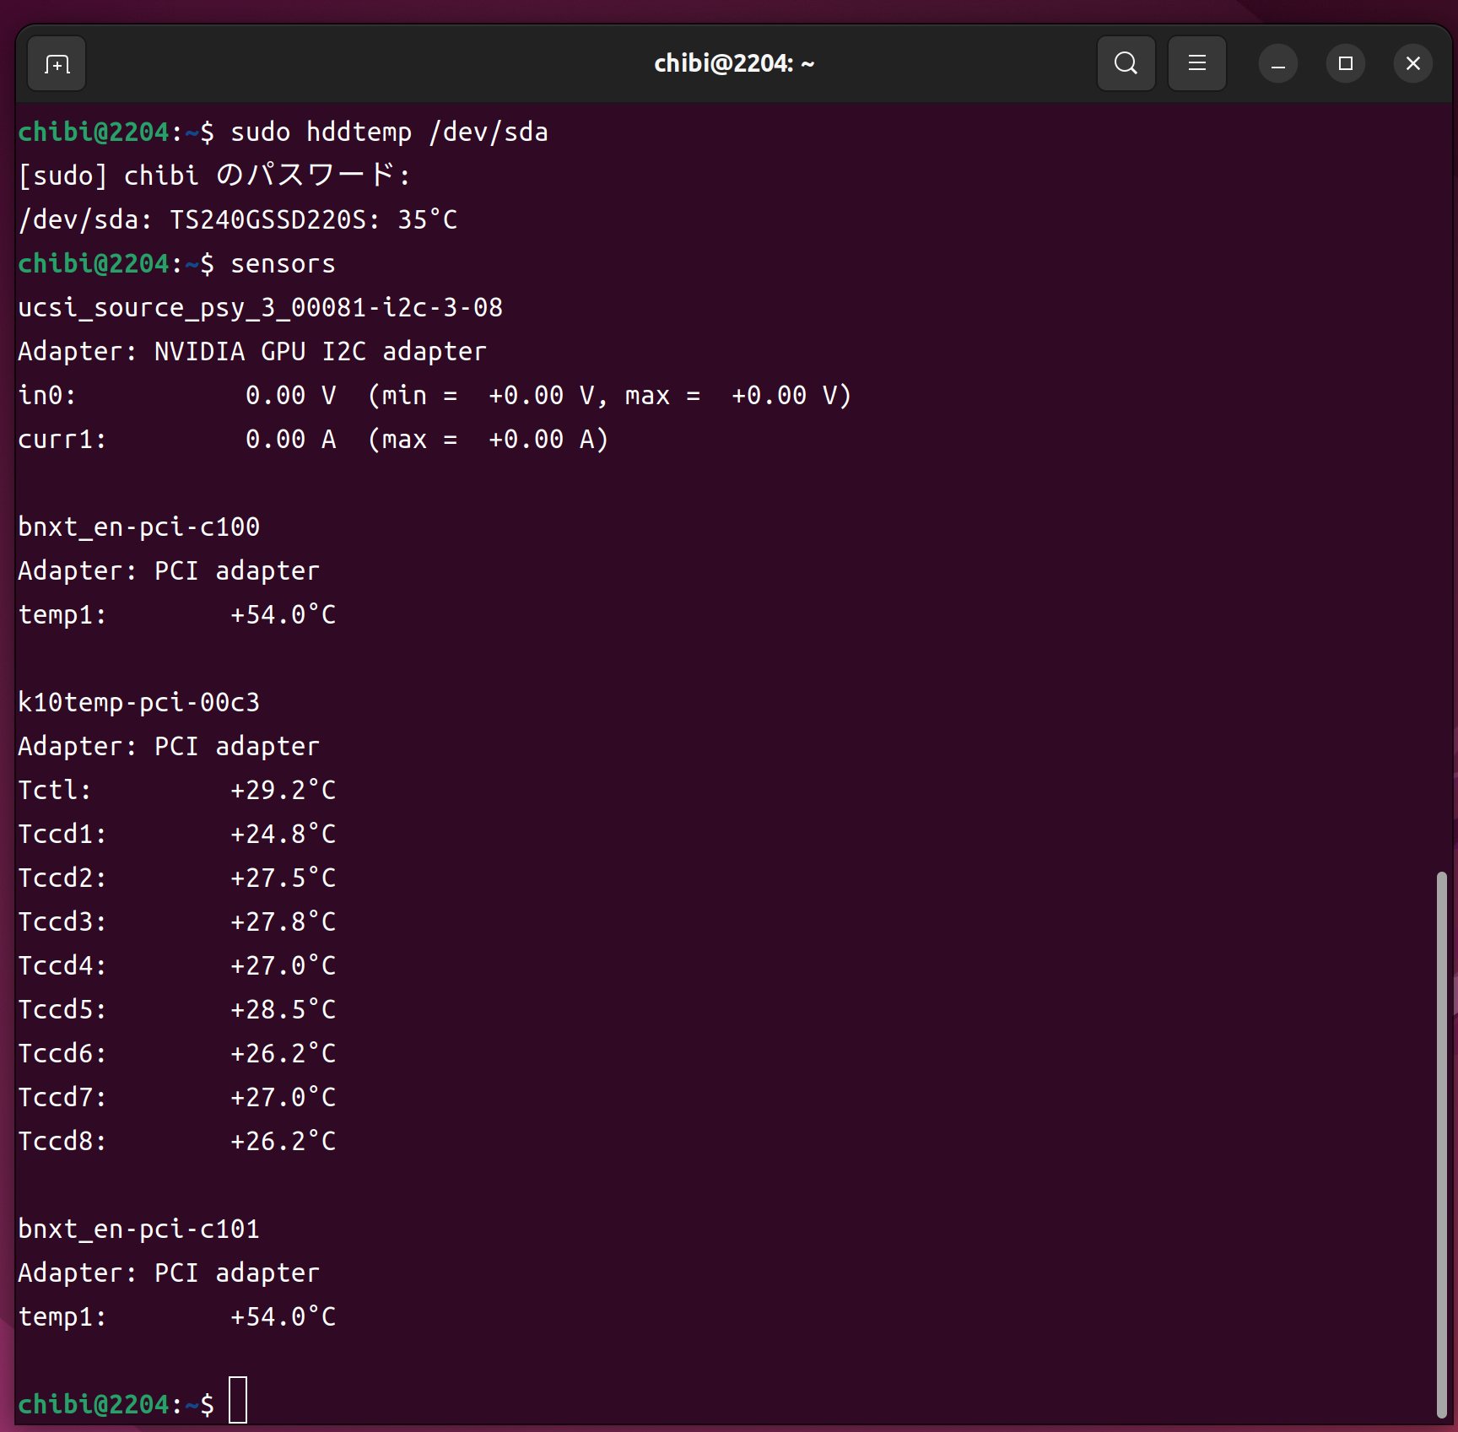Maximize the terminal window

pyautogui.click(x=1345, y=64)
